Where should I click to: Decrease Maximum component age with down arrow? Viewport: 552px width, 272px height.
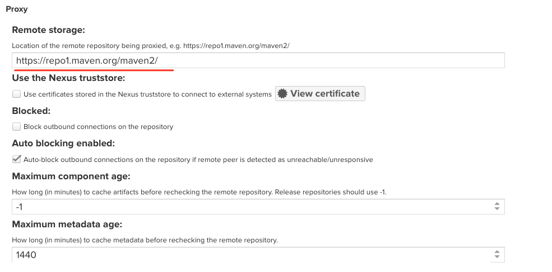497,209
